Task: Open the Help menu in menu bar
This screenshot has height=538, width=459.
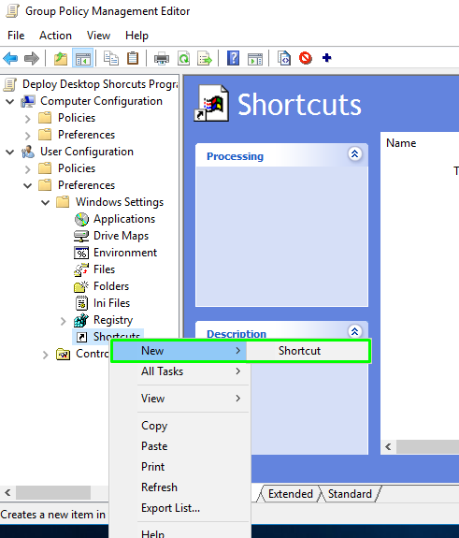Action: 136,36
